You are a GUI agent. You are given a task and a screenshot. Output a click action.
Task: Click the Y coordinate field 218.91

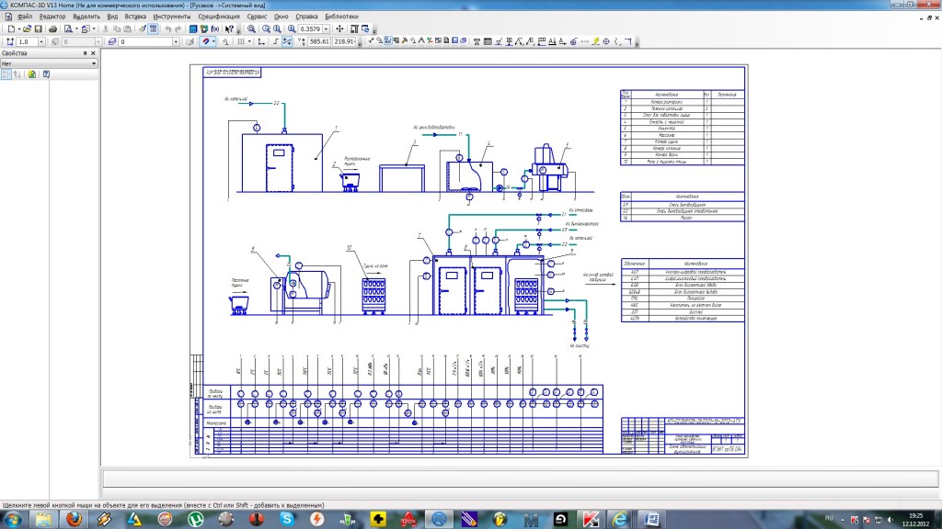click(x=345, y=41)
